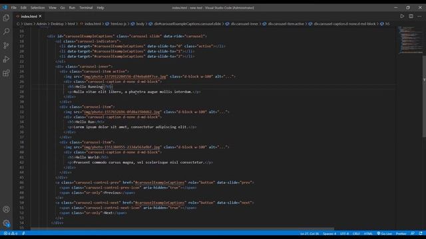This screenshot has width=426, height=239.
Task: Click the 'Hello Running' heading text
Action: [x=89, y=87]
